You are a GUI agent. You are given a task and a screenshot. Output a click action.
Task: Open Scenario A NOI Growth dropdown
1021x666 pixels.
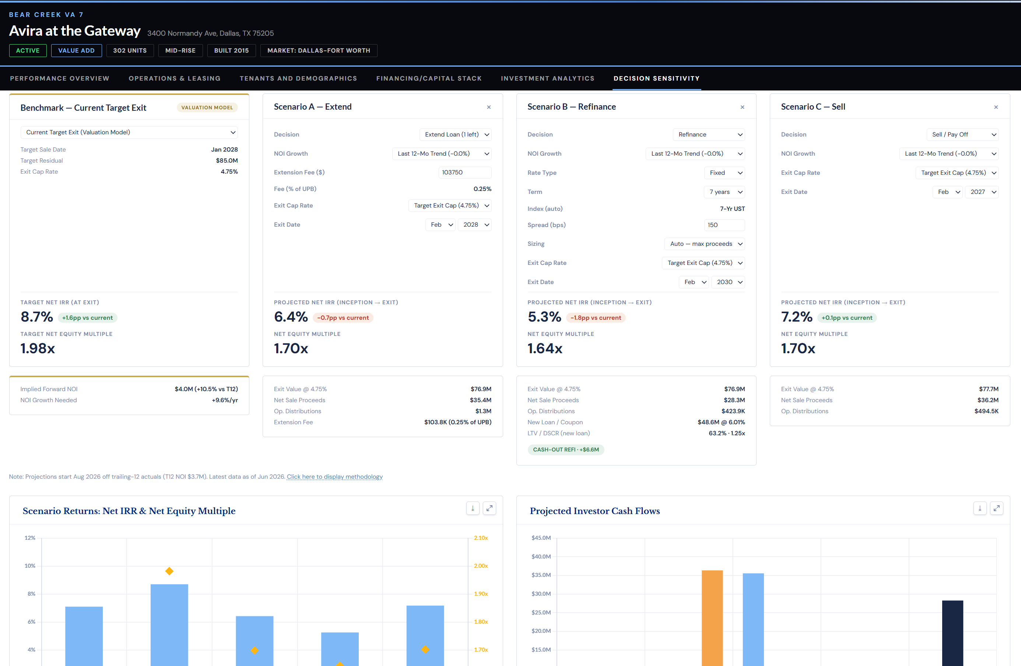pyautogui.click(x=441, y=154)
